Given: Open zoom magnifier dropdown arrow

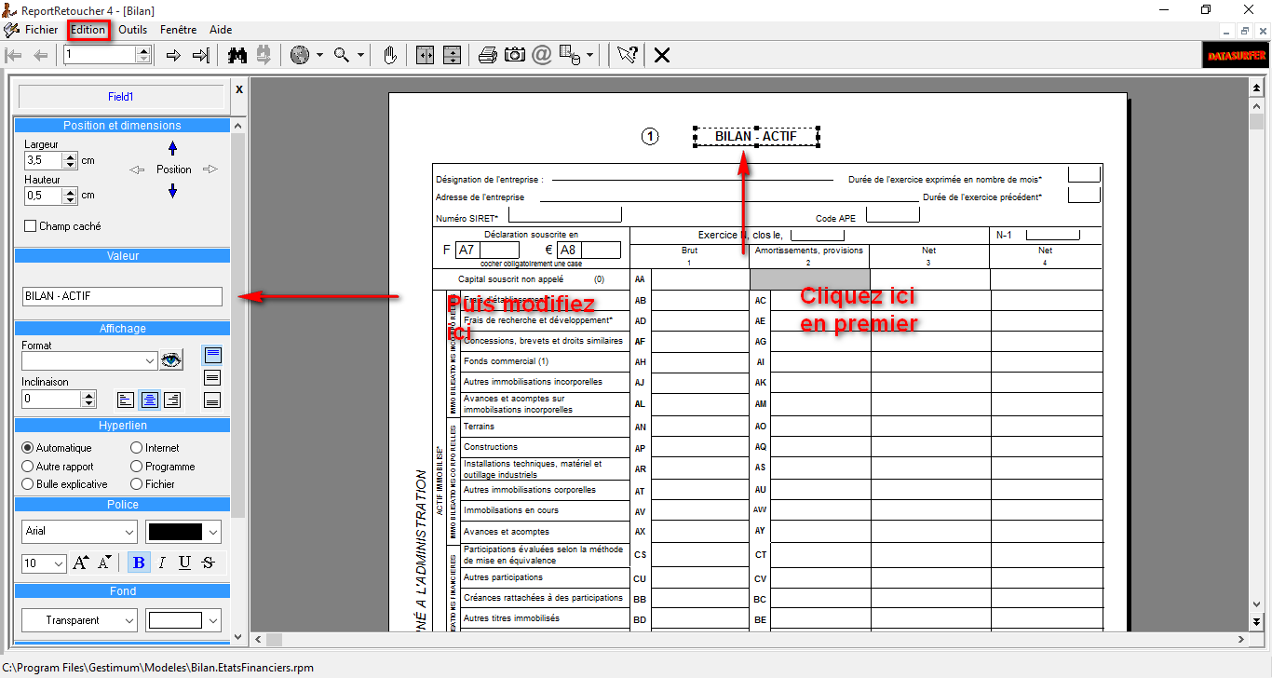Looking at the screenshot, I should tap(361, 56).
